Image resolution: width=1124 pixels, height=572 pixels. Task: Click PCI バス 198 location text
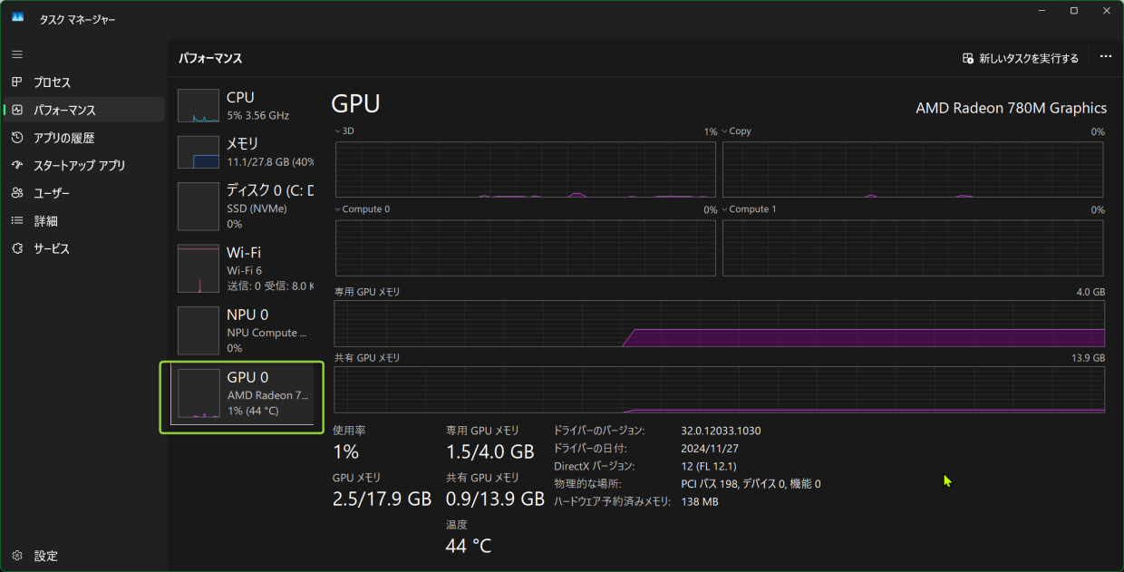(x=751, y=484)
